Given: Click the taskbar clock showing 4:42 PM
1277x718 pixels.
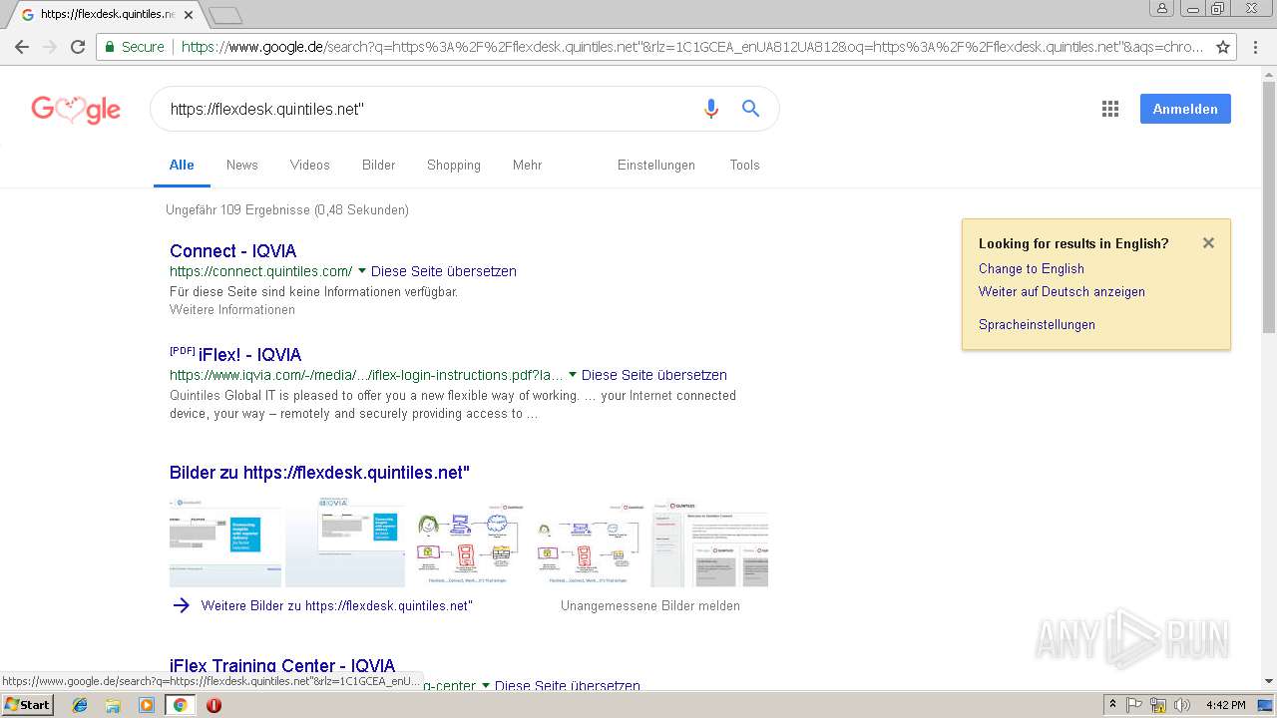Looking at the screenshot, I should point(1225,705).
